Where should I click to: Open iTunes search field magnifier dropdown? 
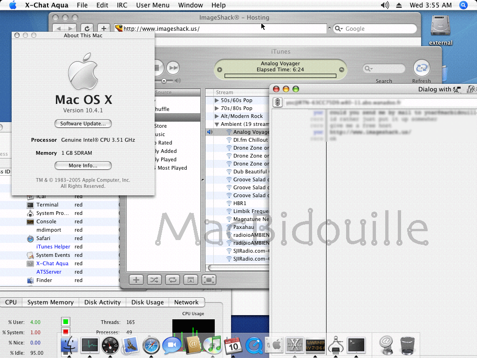tap(368, 69)
